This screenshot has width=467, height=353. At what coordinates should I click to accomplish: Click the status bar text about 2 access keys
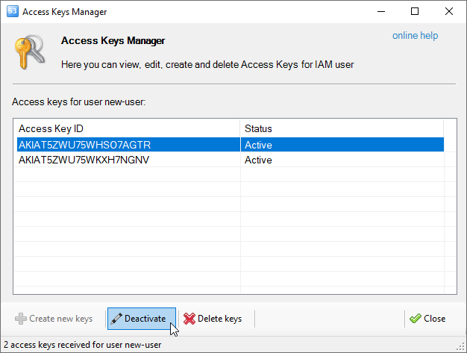click(82, 345)
